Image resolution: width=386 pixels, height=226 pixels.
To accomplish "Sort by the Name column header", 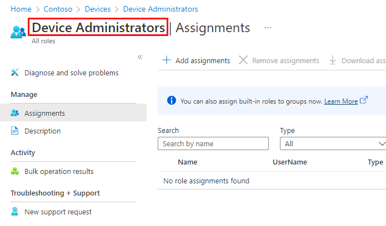I will 187,162.
